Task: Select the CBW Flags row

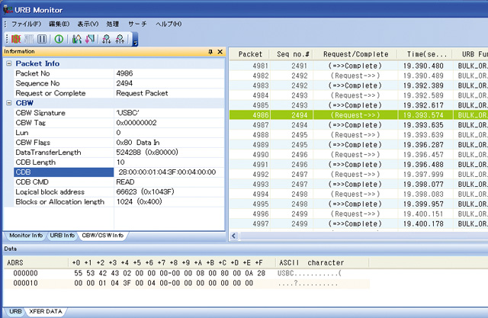Action: click(x=119, y=143)
